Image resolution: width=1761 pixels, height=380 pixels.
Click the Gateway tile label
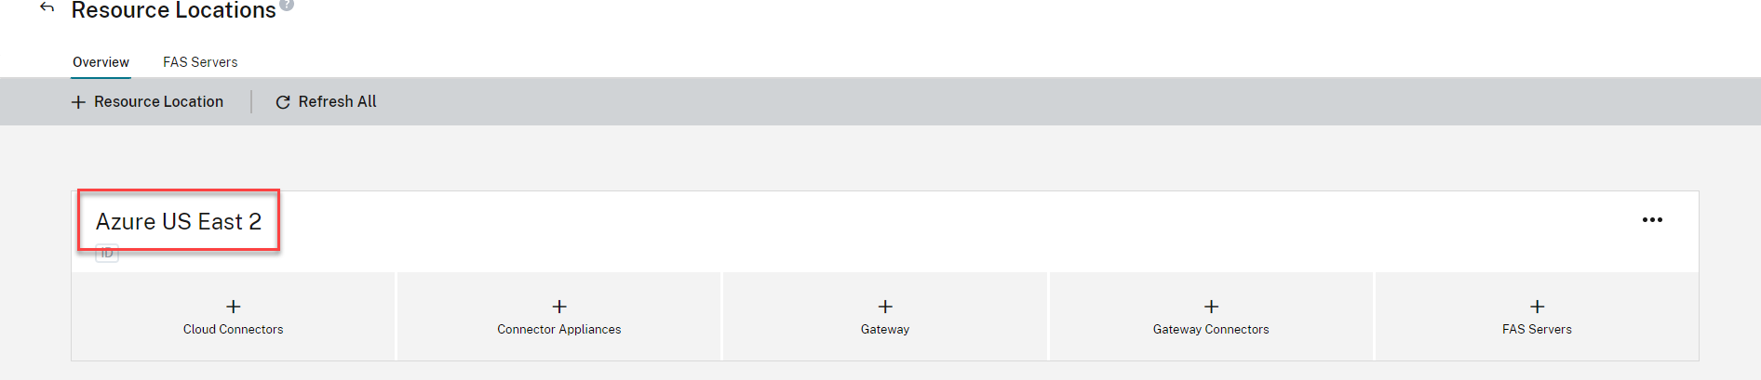(x=885, y=330)
